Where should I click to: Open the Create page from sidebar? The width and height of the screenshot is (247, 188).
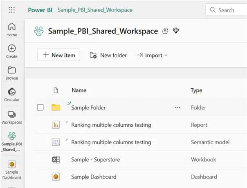[12, 51]
